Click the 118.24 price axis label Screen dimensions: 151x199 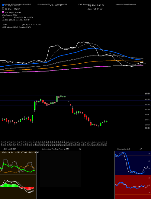147,109
